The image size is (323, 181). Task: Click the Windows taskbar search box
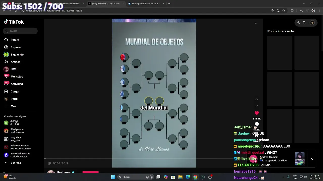136,177
